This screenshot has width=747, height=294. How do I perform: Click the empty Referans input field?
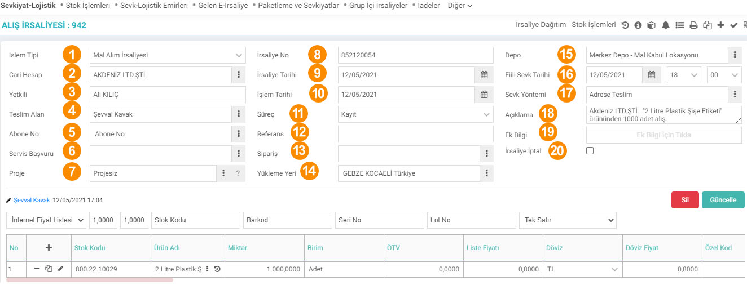coord(416,133)
